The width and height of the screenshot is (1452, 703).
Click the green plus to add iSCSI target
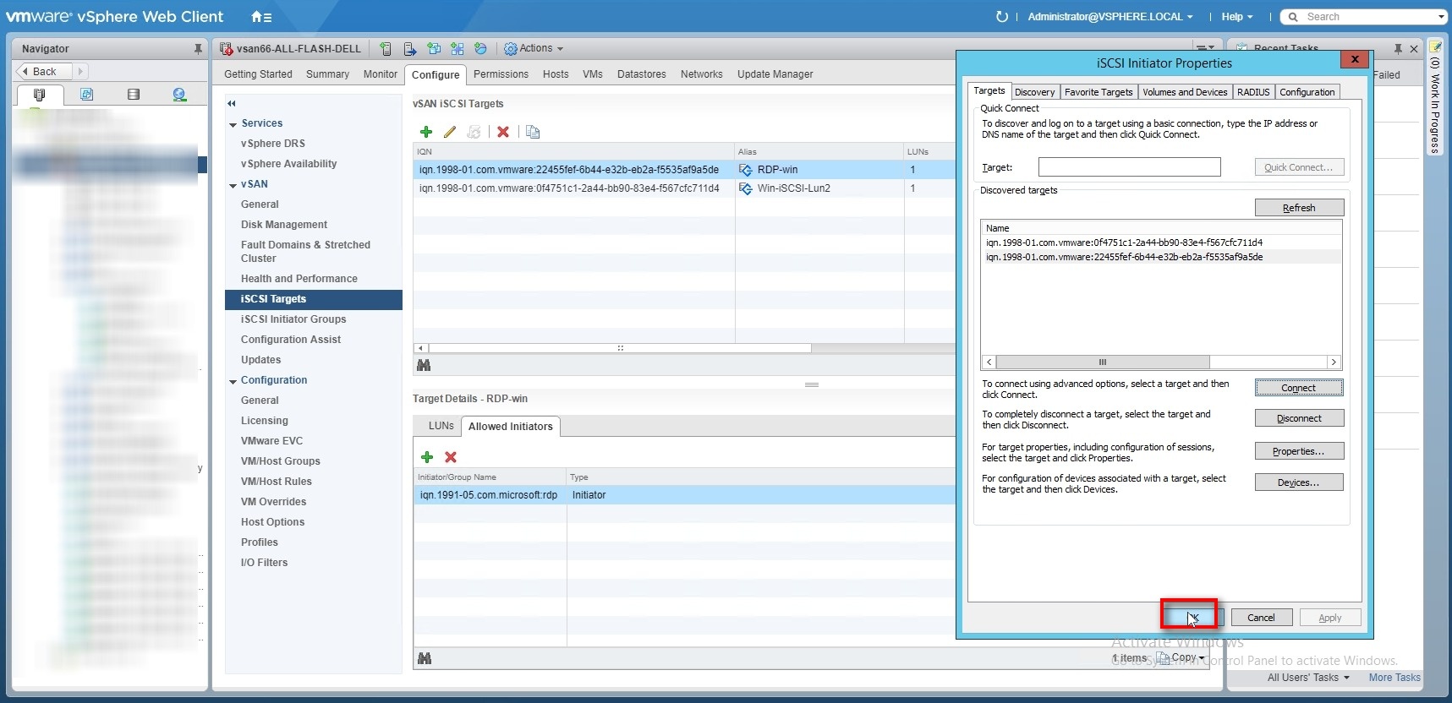pos(426,132)
